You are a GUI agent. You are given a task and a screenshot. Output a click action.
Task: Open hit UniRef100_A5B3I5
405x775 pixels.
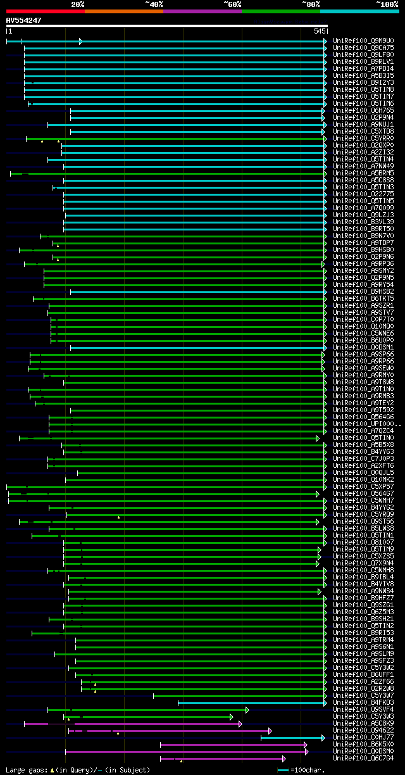pos(363,76)
